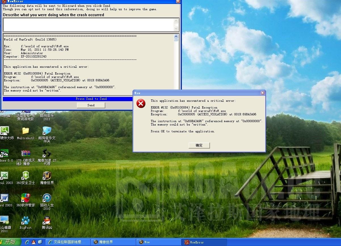Click 'User: Administrator' line in crash log

(23, 53)
